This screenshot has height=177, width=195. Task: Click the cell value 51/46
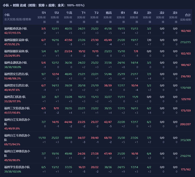point(108,74)
